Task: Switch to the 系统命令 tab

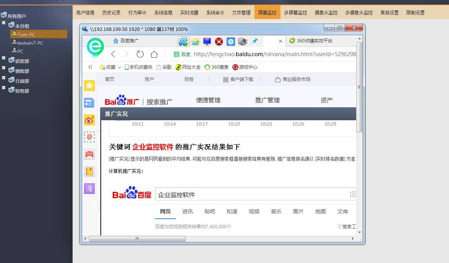Action: pos(216,13)
